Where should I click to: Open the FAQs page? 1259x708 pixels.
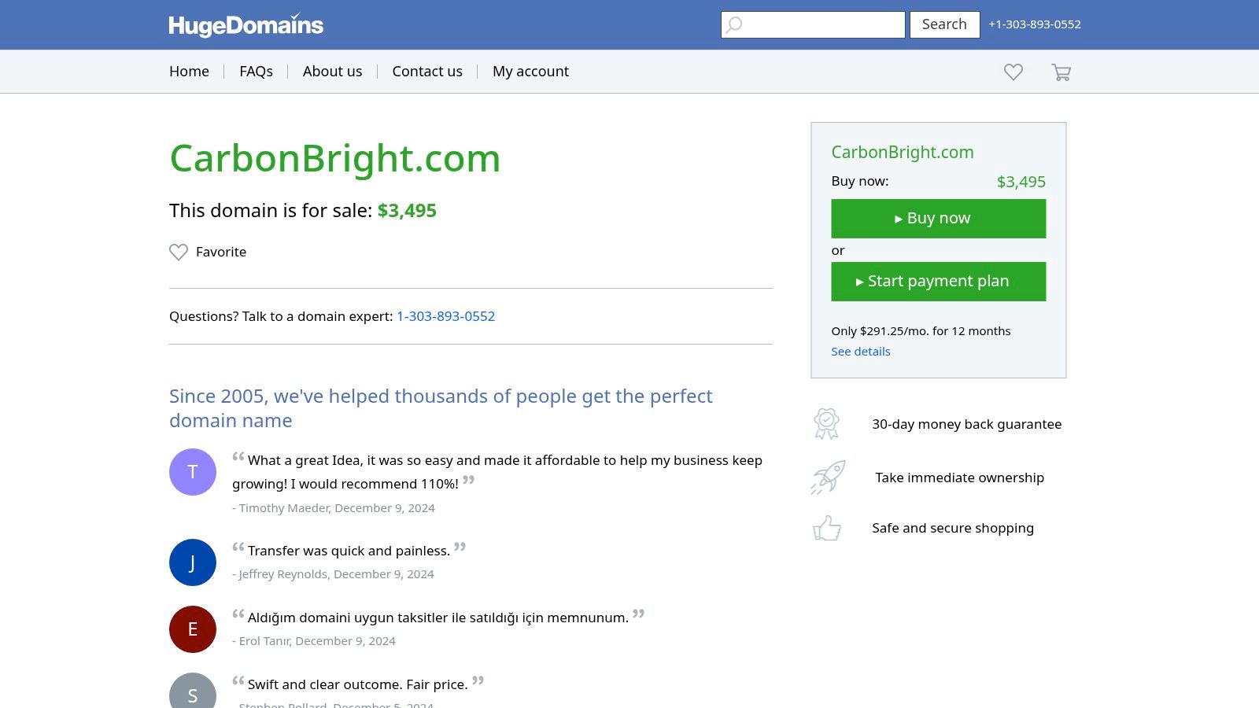pos(256,72)
